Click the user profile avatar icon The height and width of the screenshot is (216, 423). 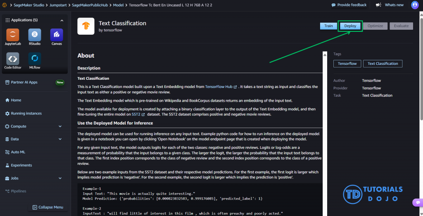[x=415, y=5]
